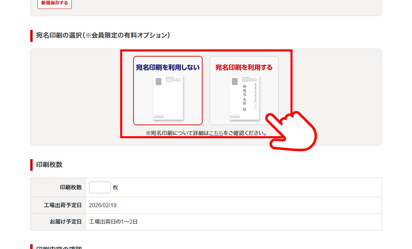Focus the 印刷枚数 quantity input box
The width and height of the screenshot is (412, 249).
click(x=100, y=187)
